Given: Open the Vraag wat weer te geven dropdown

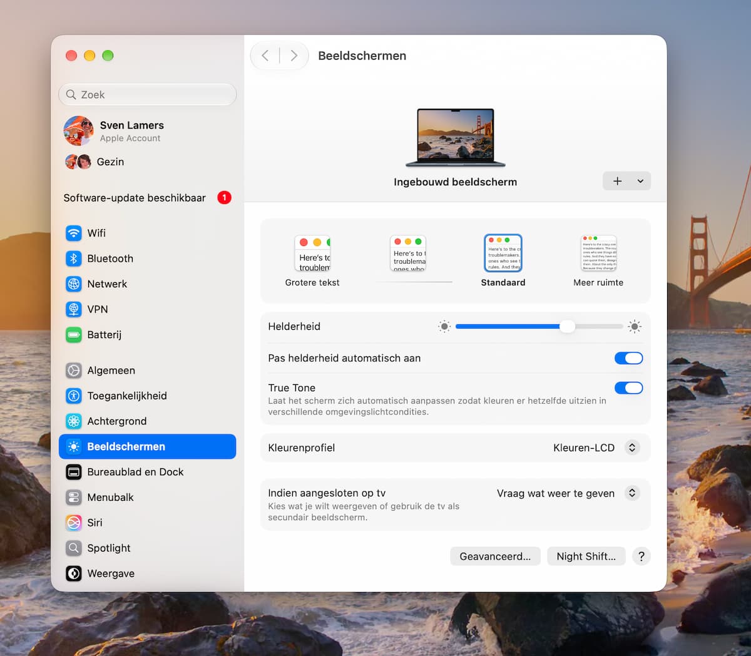Looking at the screenshot, I should pyautogui.click(x=632, y=493).
